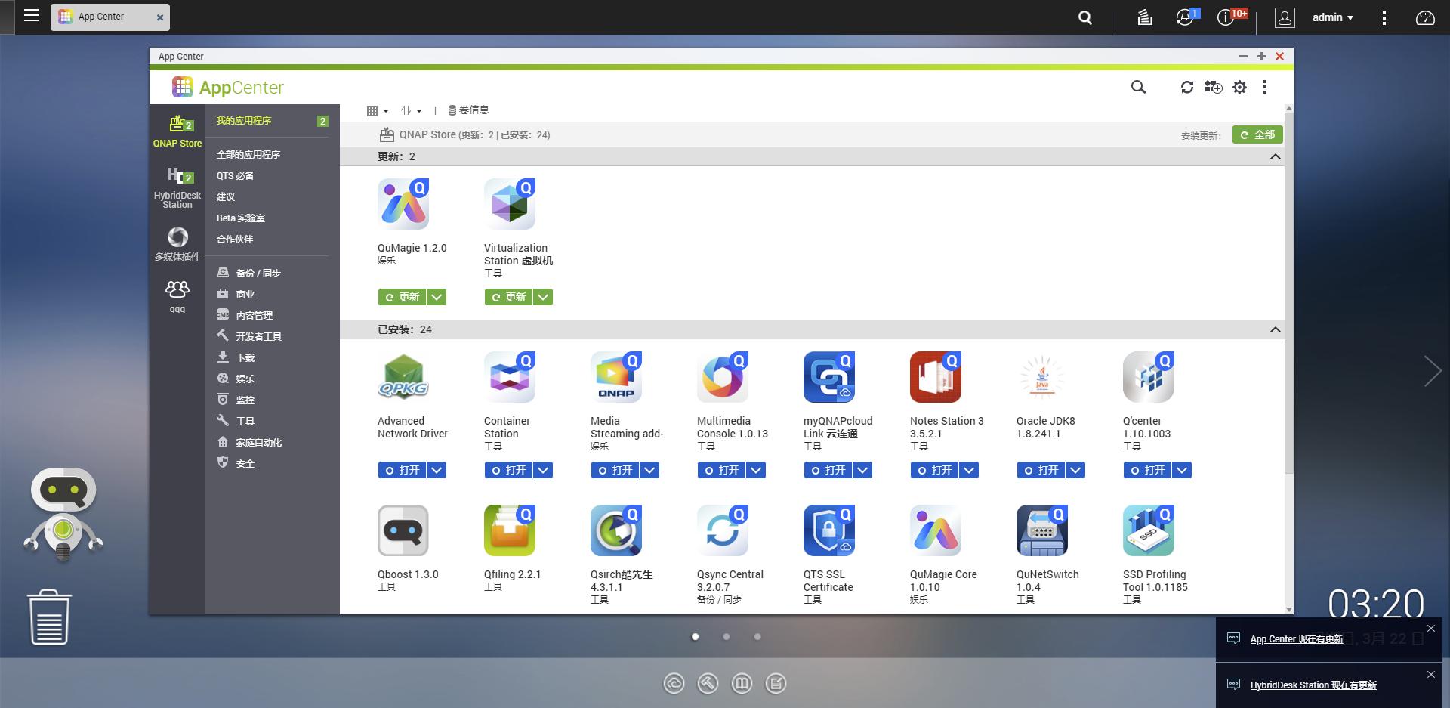The width and height of the screenshot is (1450, 708).
Task: Open the admin user dropdown
Action: pyautogui.click(x=1332, y=17)
